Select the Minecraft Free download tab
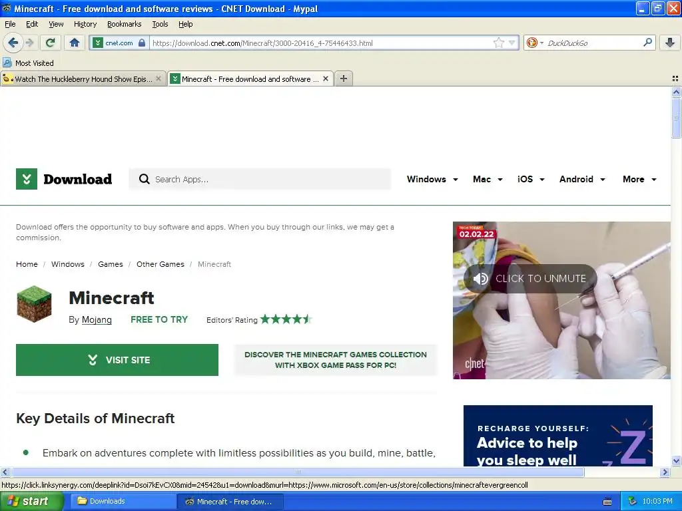The width and height of the screenshot is (682, 511). (x=250, y=79)
